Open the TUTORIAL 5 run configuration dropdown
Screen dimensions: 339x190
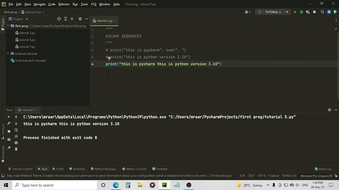click(273, 12)
